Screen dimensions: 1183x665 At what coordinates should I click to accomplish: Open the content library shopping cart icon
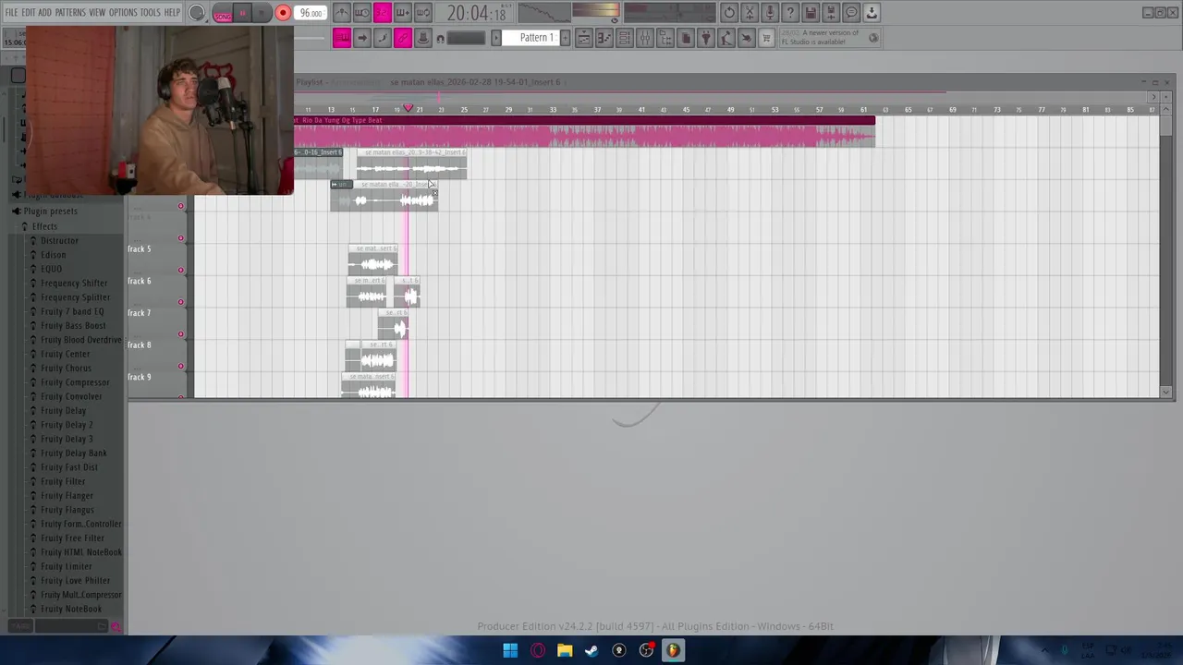766,38
